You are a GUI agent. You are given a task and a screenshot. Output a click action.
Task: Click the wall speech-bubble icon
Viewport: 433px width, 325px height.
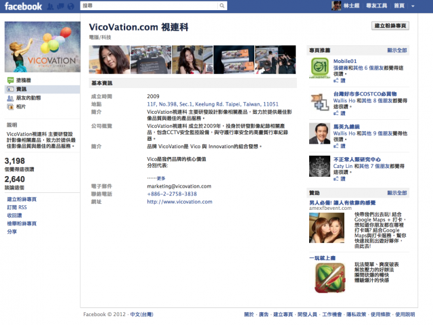tap(11, 81)
